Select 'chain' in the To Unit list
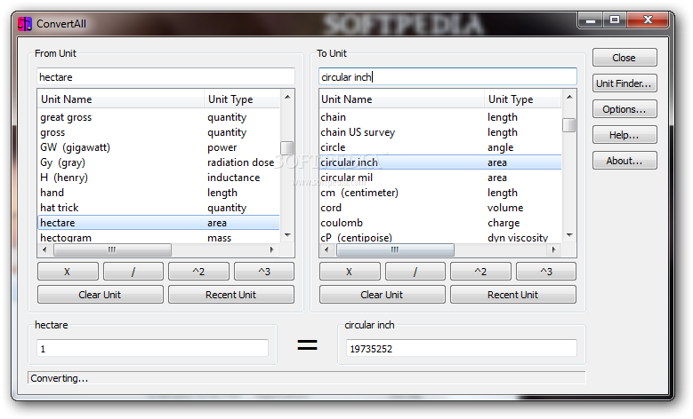 point(440,117)
